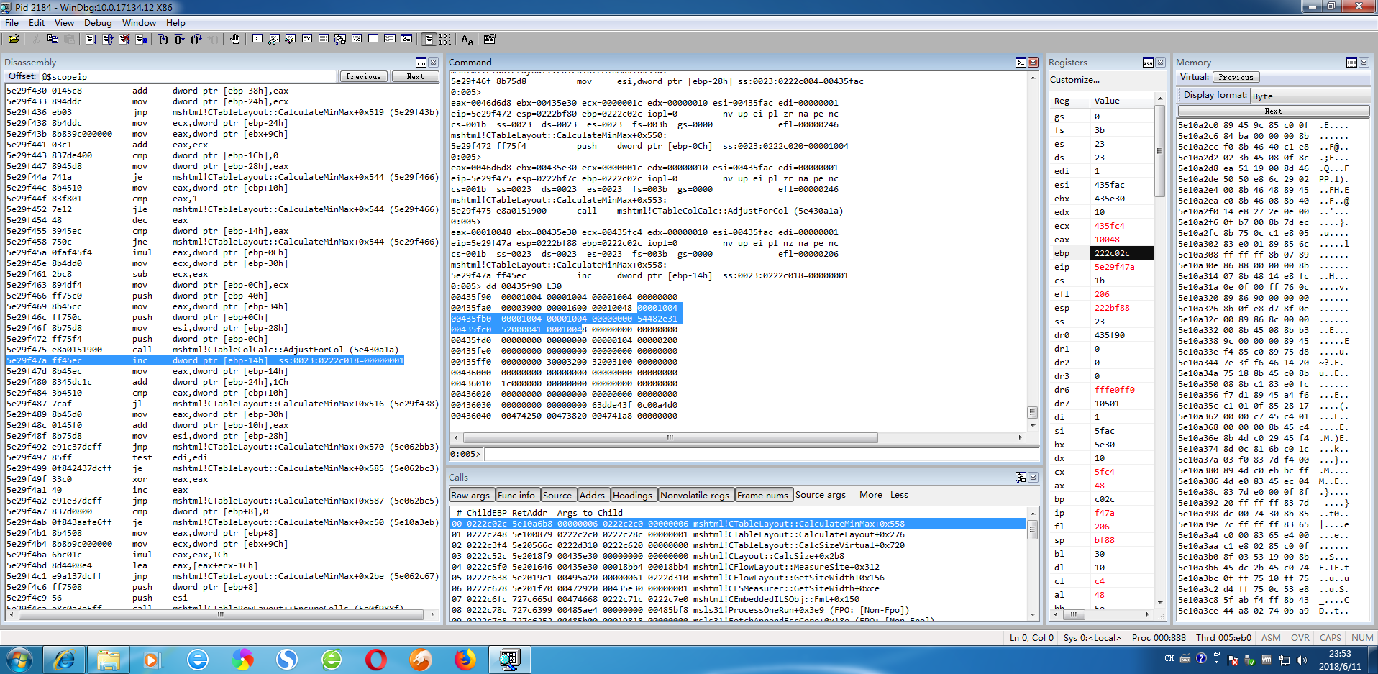This screenshot has width=1378, height=674.
Task: Open Opera from the taskbar
Action: tap(375, 659)
